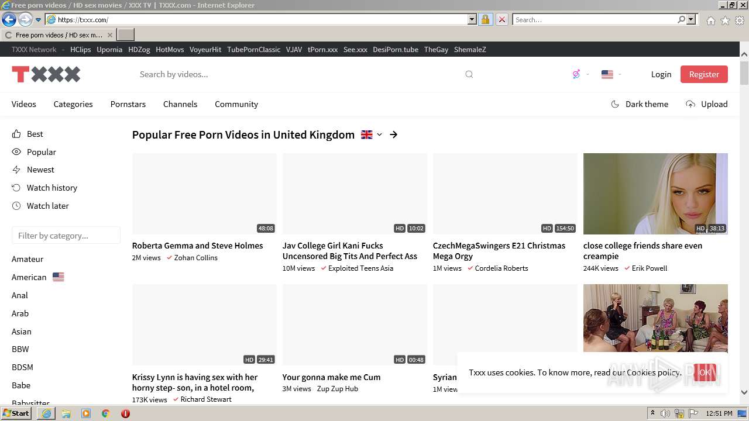Open Favorites star icon
This screenshot has width=749, height=421.
point(725,20)
